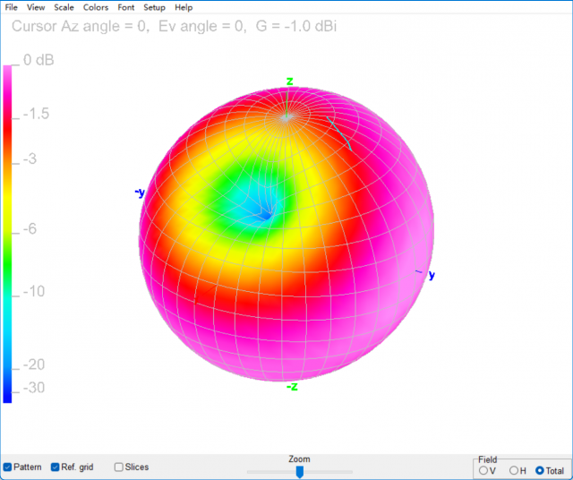Screen dimensions: 573x480
Task: Expand the Colors menu
Action: (96, 7)
